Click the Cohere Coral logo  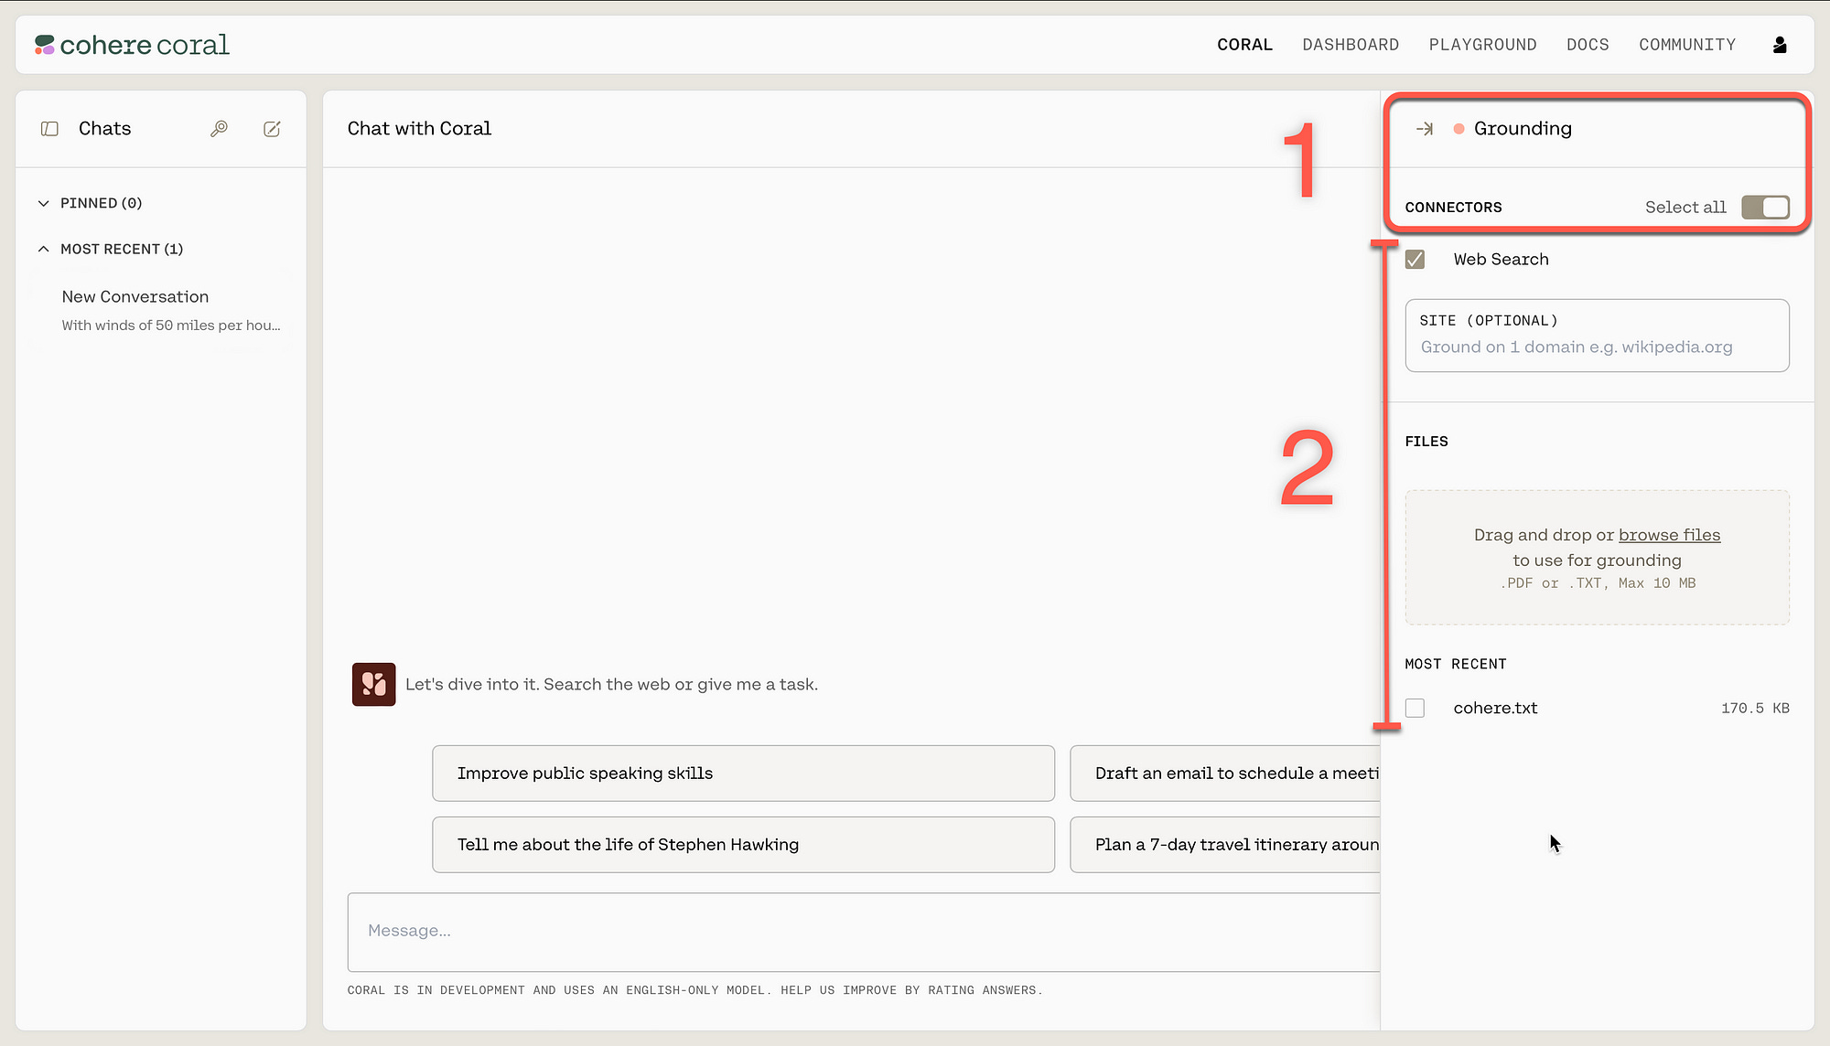coord(132,45)
